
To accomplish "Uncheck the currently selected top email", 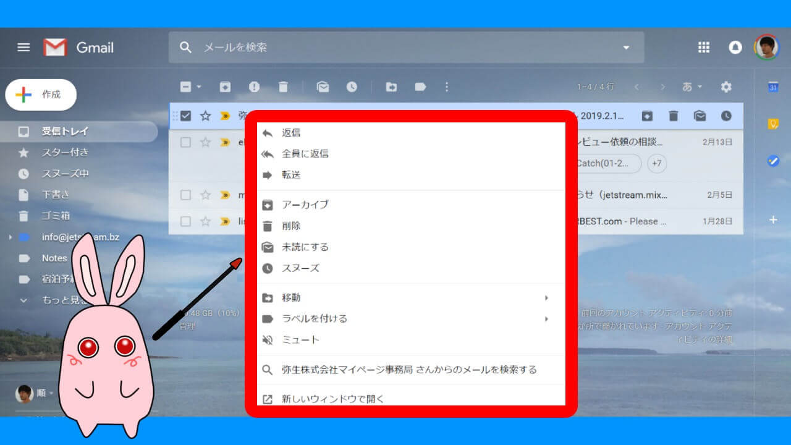I will click(x=185, y=116).
